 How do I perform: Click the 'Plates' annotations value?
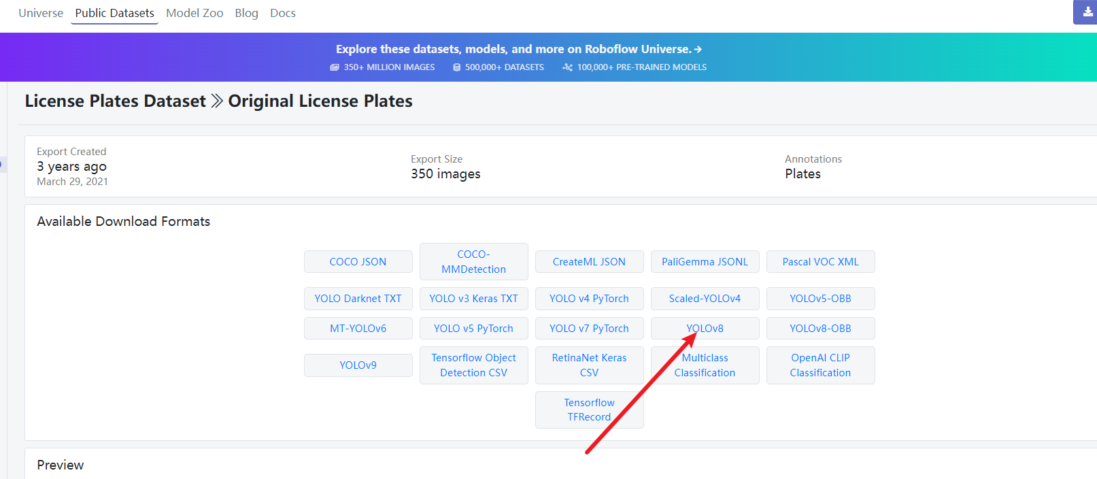point(803,174)
